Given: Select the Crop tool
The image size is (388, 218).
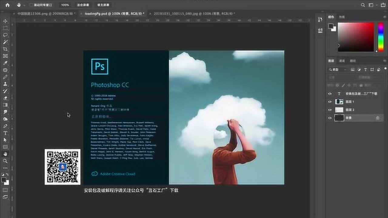Looking at the screenshot, I should click(5, 49).
